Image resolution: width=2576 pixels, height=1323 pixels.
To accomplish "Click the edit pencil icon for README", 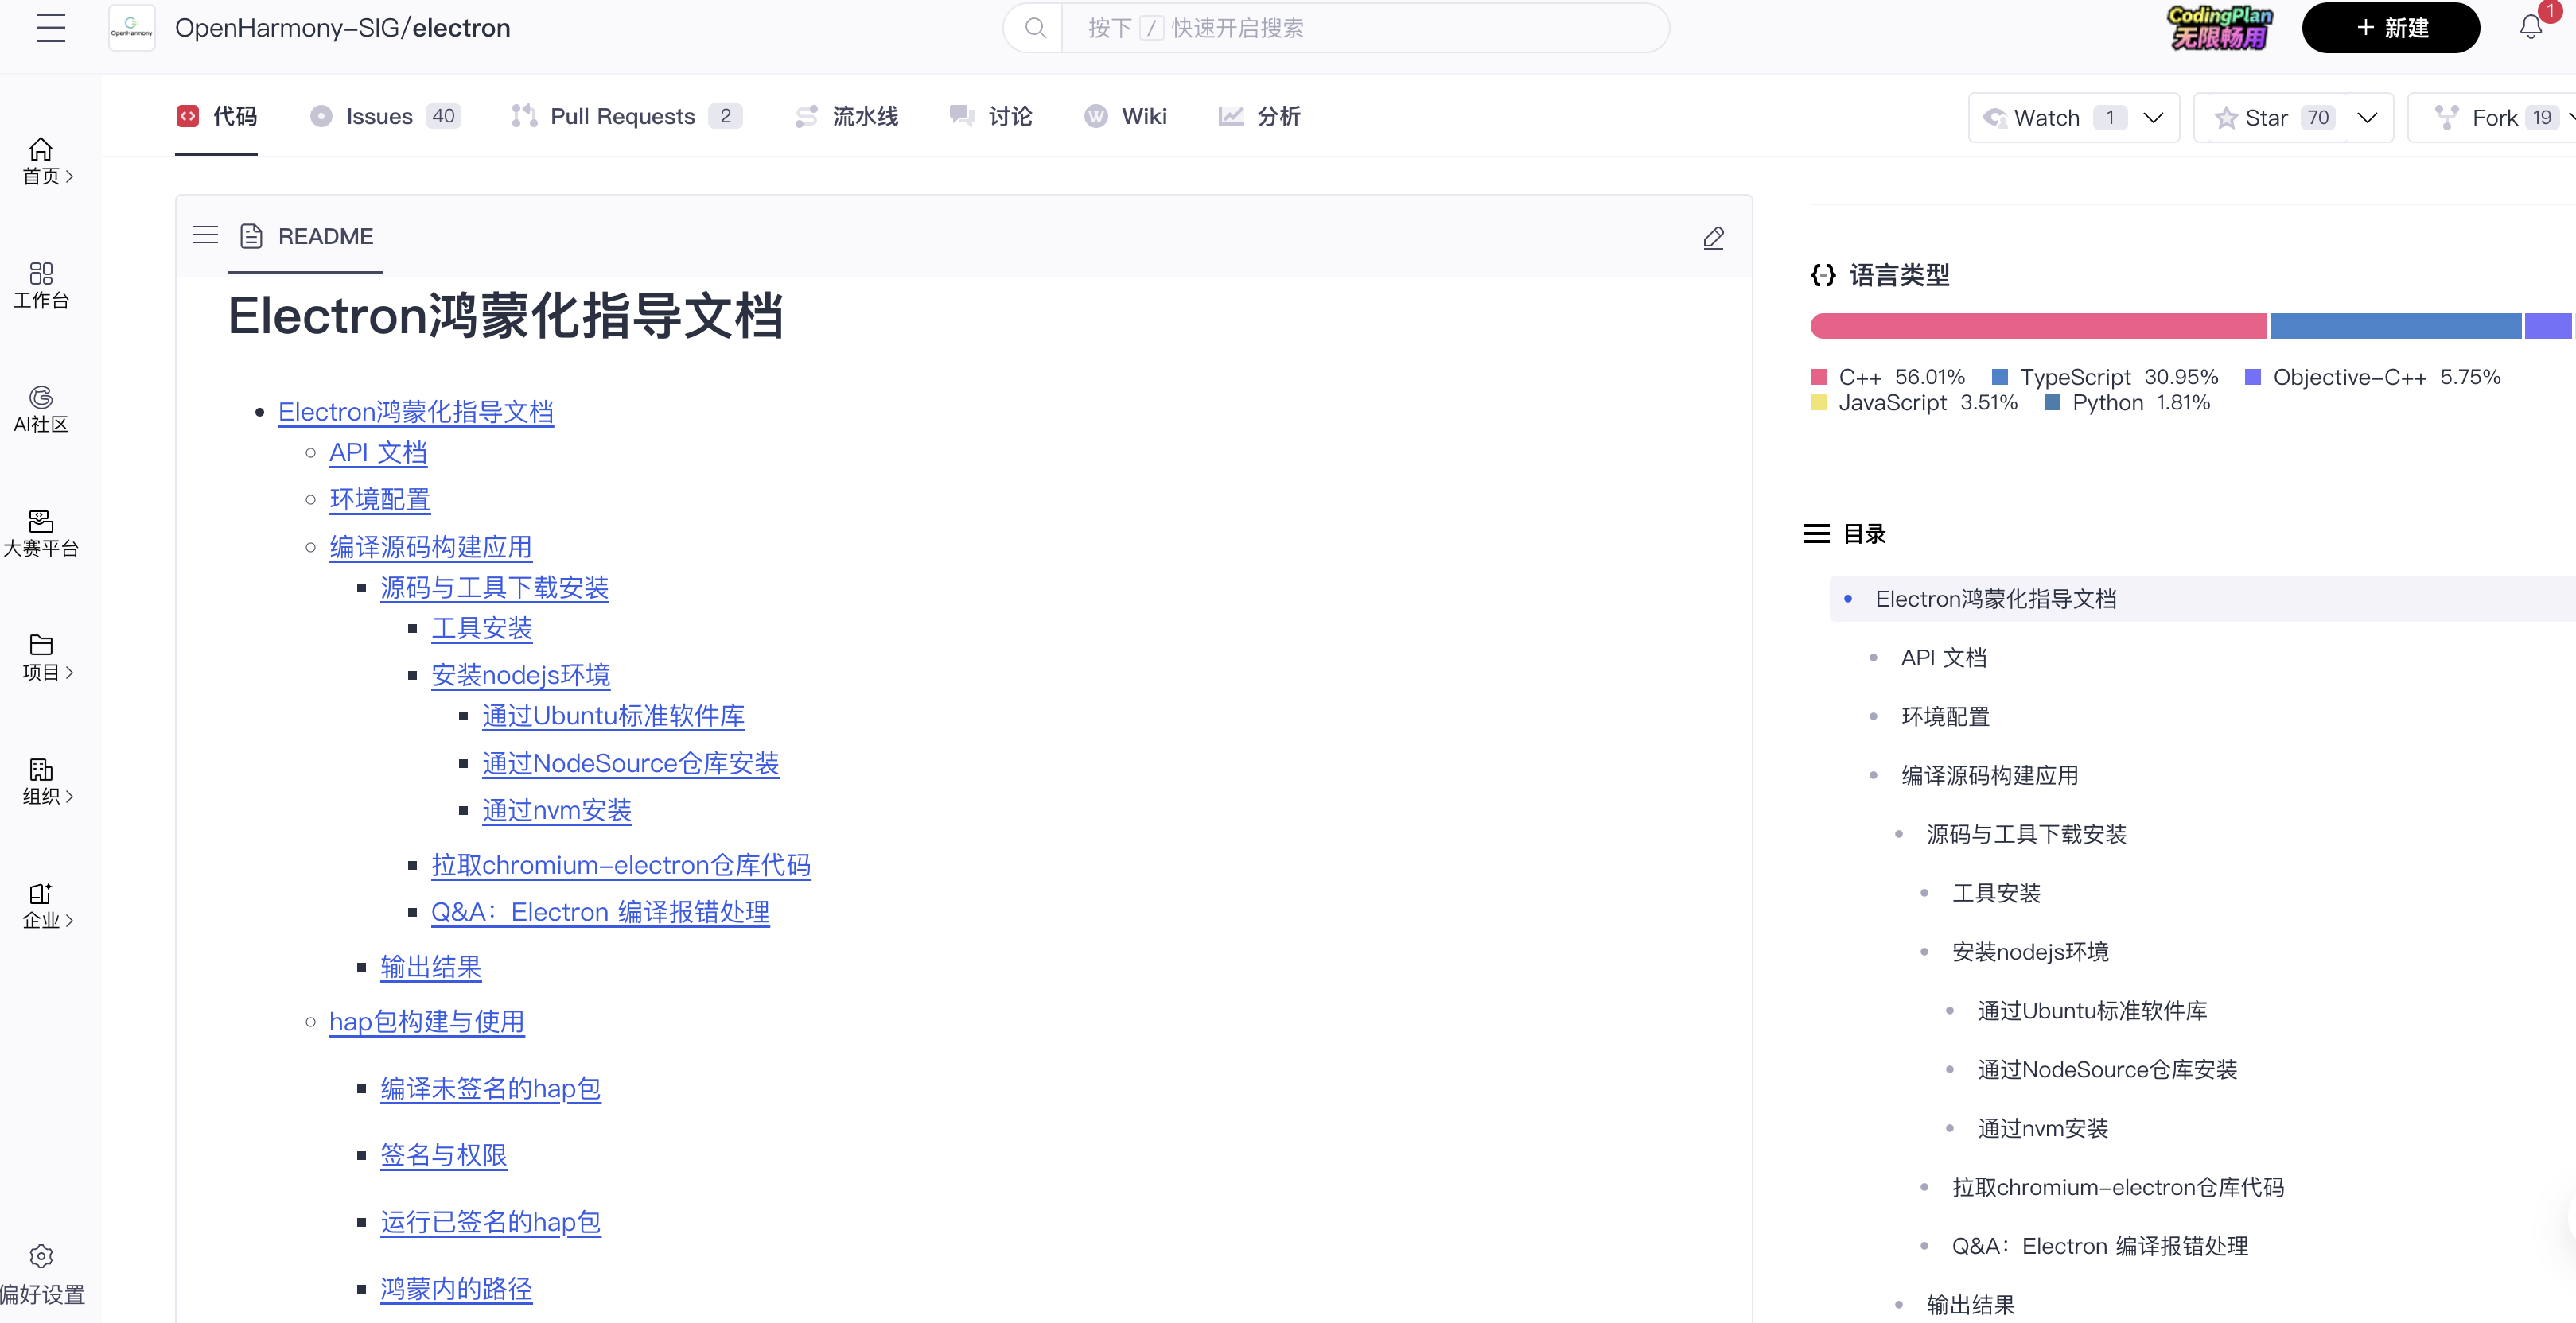I will tap(1713, 237).
